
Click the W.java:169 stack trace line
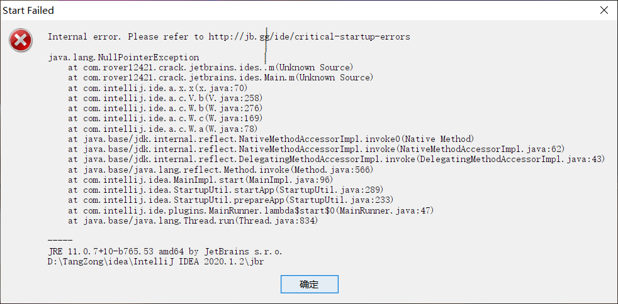[165, 118]
